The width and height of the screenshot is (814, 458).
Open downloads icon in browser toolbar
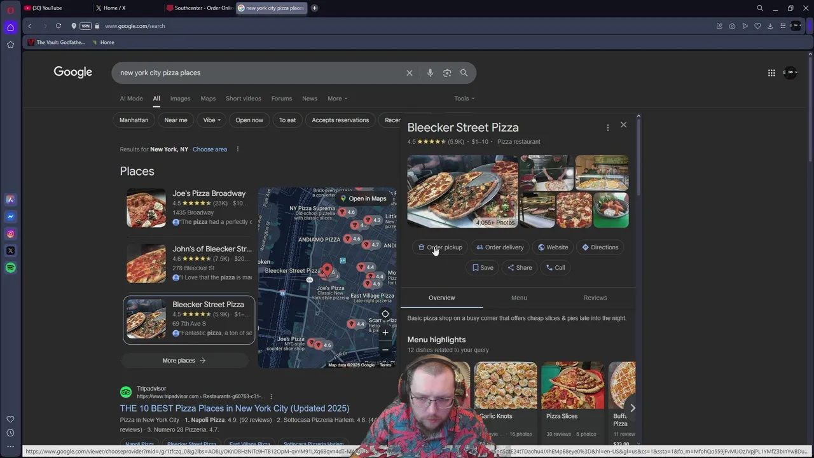pos(770,26)
